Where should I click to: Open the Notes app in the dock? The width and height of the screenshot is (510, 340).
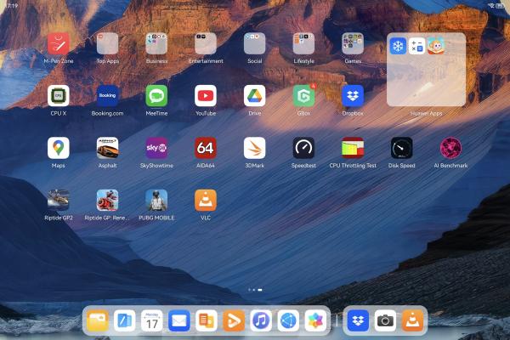point(125,320)
